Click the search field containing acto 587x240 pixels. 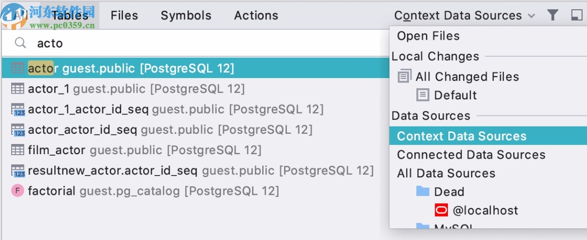point(195,43)
